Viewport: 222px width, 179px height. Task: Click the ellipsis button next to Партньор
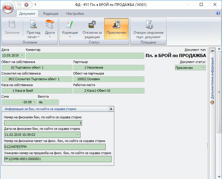[141, 68]
